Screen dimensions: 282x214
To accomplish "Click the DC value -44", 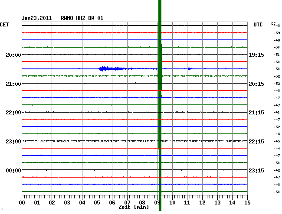I will point(277,149).
